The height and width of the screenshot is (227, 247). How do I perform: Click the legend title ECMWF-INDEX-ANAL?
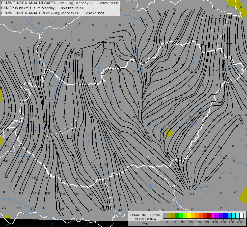click(x=145, y=215)
